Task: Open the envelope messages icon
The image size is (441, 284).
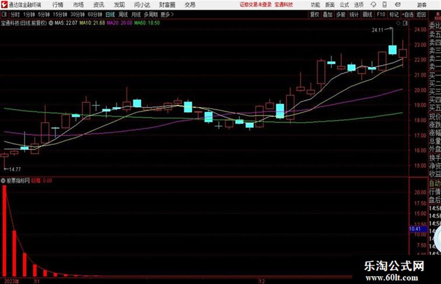Action: pos(398,5)
